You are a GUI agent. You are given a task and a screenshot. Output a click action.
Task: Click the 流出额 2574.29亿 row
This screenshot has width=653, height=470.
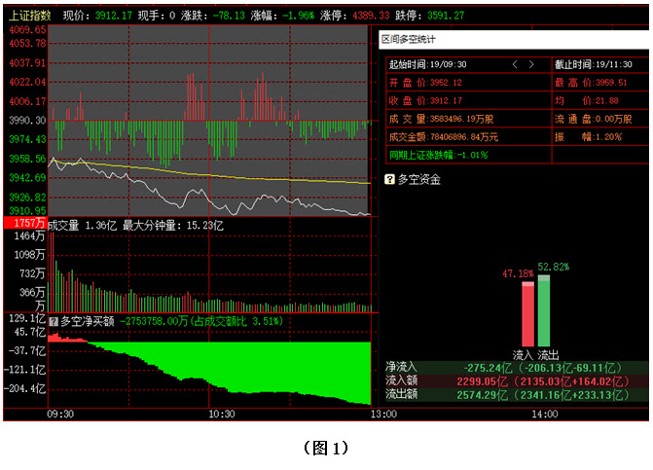(x=517, y=395)
